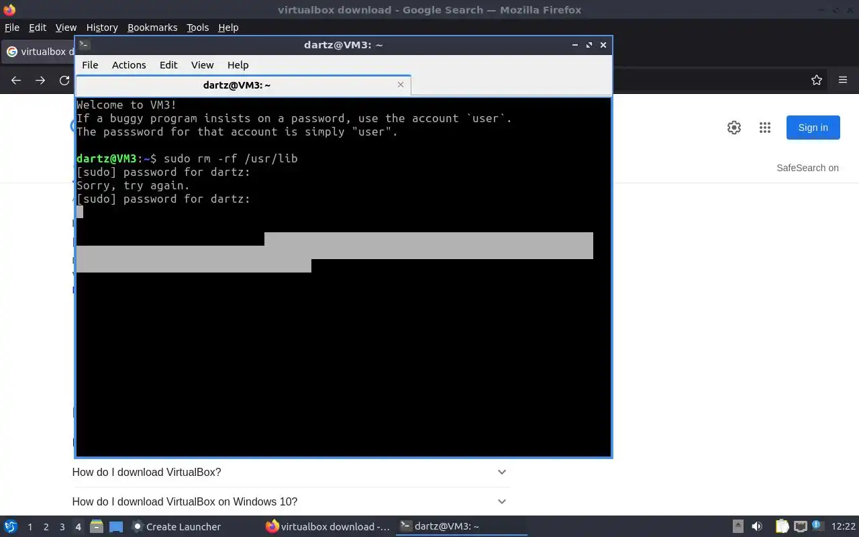Image resolution: width=859 pixels, height=537 pixels.
Task: Minimize the terminal window
Action: (575, 45)
